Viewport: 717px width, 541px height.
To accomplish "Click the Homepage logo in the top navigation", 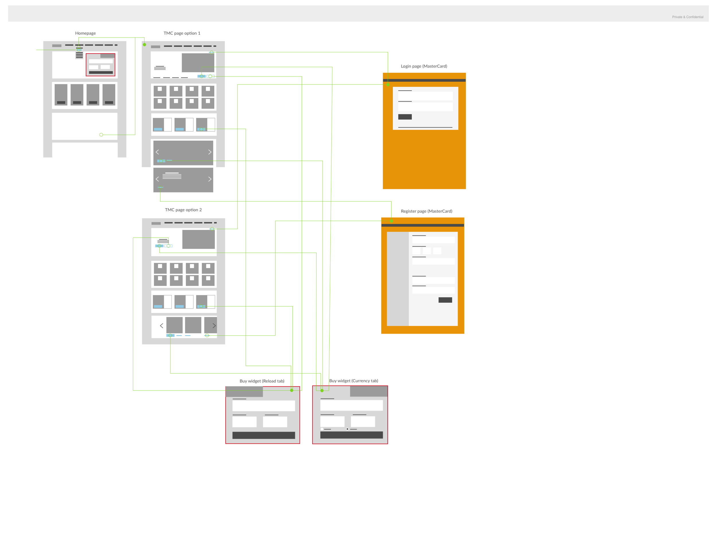I will (57, 46).
